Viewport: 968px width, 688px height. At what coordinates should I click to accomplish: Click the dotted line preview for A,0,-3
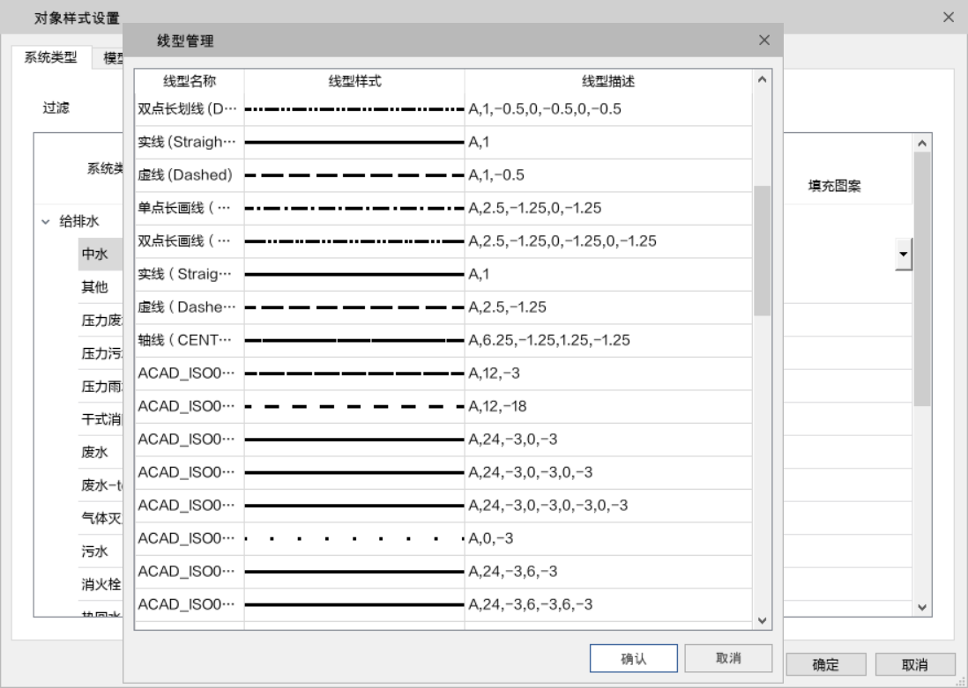[354, 538]
